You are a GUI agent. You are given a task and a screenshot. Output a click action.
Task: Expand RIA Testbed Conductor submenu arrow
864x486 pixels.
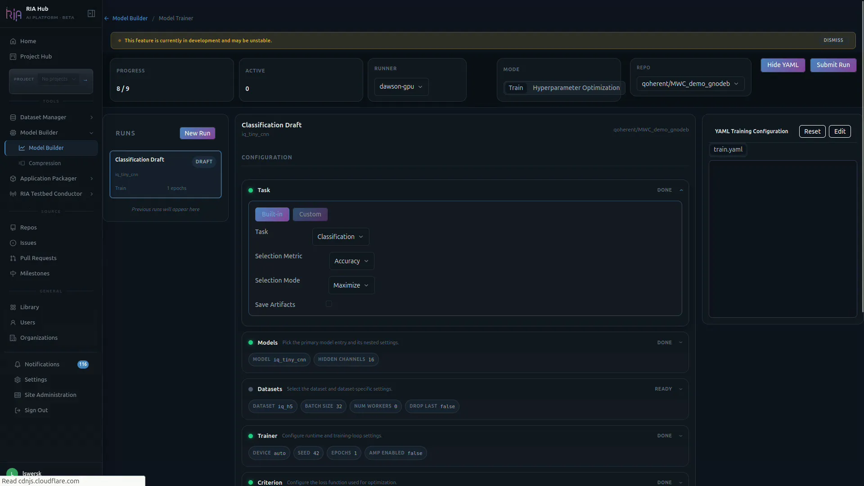point(92,194)
